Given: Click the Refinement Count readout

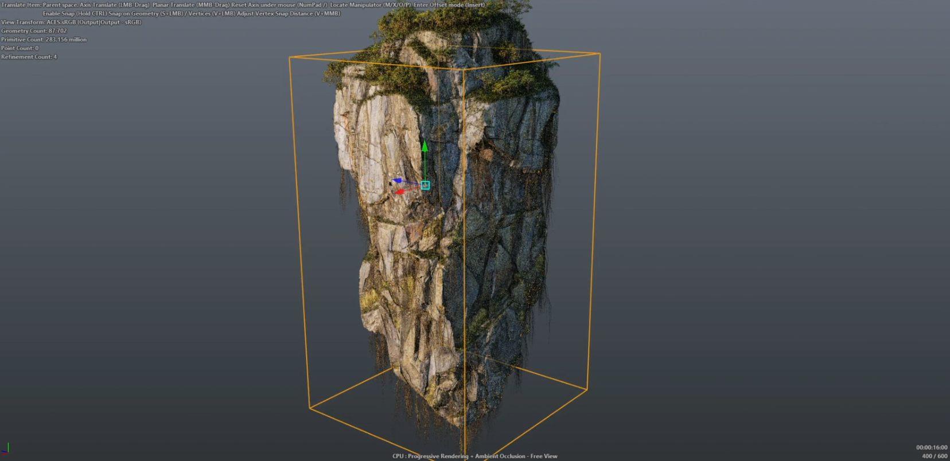Looking at the screenshot, I should [x=29, y=57].
